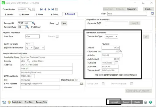Image resolution: width=156 pixels, height=107 pixels.
Task: Click into the E-mail Address field
Action: point(50,84)
